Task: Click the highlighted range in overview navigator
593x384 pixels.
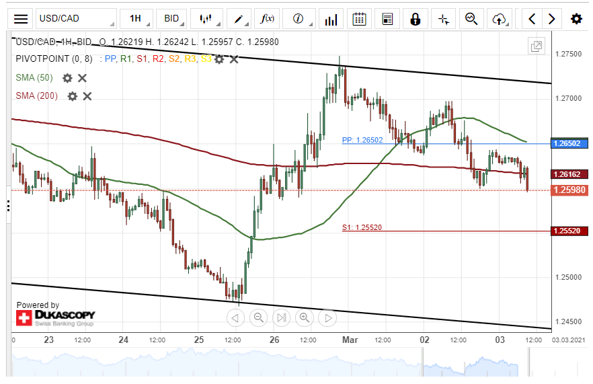Action: (476, 362)
